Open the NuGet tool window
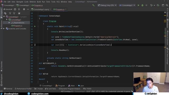This screenshot has width=169, height=95. pyautogui.click(x=39, y=89)
